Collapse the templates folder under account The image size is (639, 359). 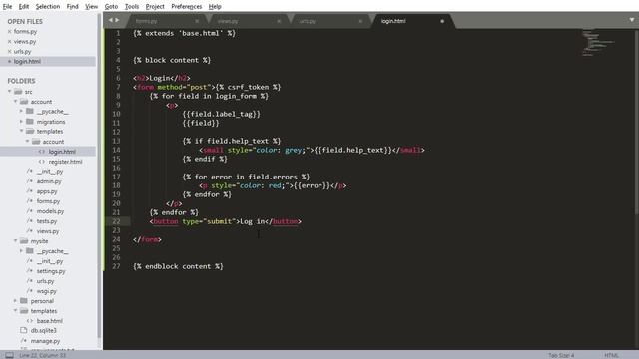21,131
